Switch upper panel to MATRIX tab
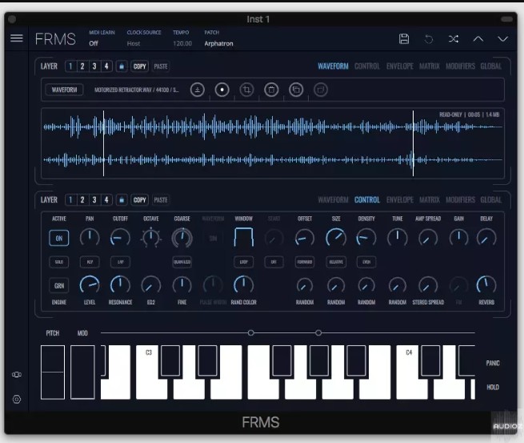Viewport: 524px width, 443px height. [x=430, y=66]
